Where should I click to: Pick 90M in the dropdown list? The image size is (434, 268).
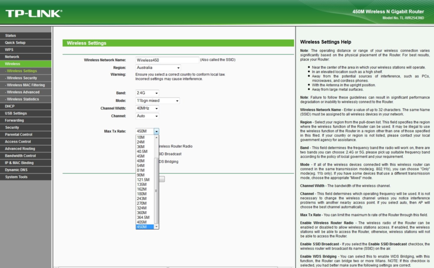(145, 175)
